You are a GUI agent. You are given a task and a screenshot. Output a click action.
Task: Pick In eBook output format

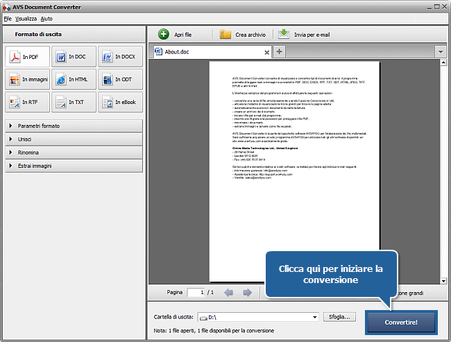(120, 102)
